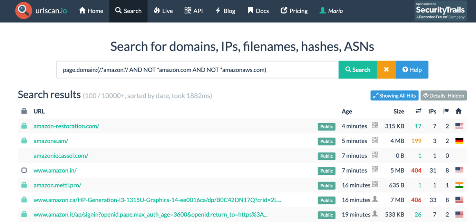This screenshot has width=476, height=223.
Task: Click the user icon on www.amazon.it row
Action: [375, 214]
